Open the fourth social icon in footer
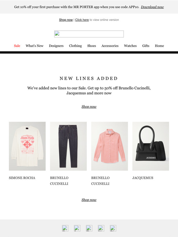The image size is (178, 237). (x=101, y=228)
